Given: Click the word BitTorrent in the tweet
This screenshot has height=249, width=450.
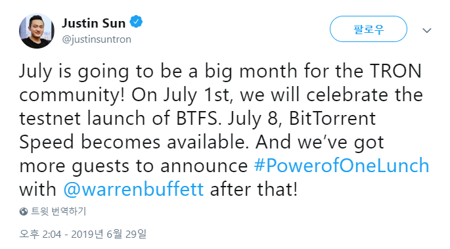Looking at the screenshot, I should click(332, 118).
